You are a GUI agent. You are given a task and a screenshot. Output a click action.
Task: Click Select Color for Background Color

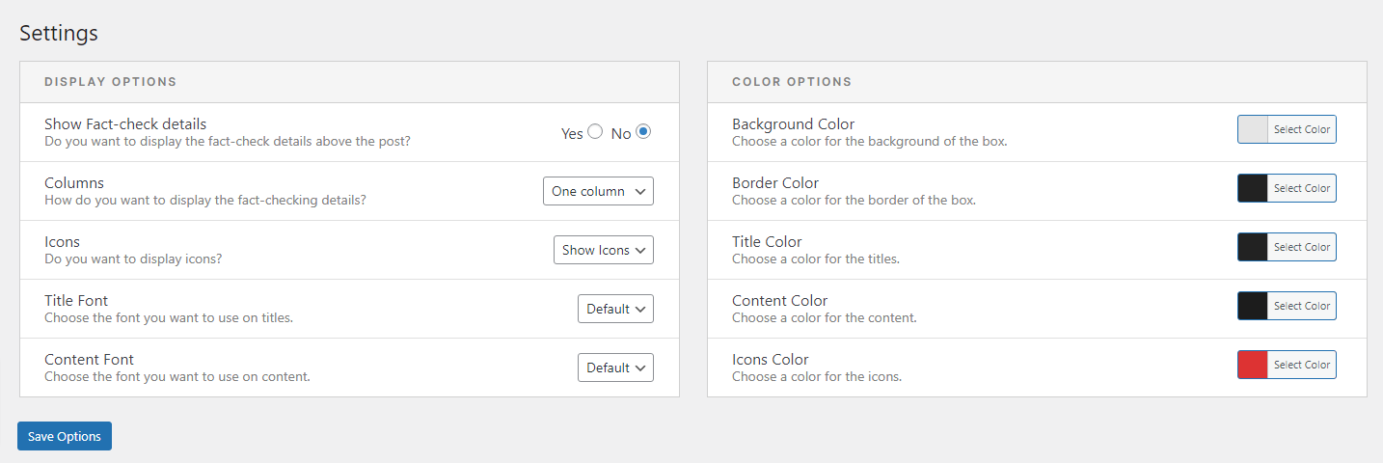coord(1301,129)
